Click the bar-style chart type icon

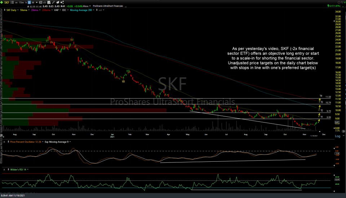point(45,3)
